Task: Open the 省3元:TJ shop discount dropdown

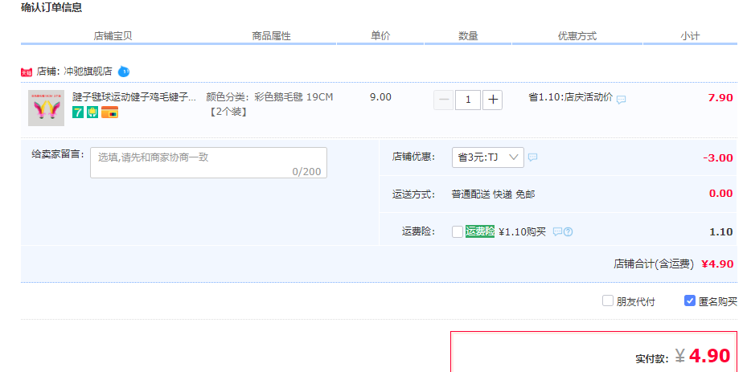Action: tap(488, 157)
